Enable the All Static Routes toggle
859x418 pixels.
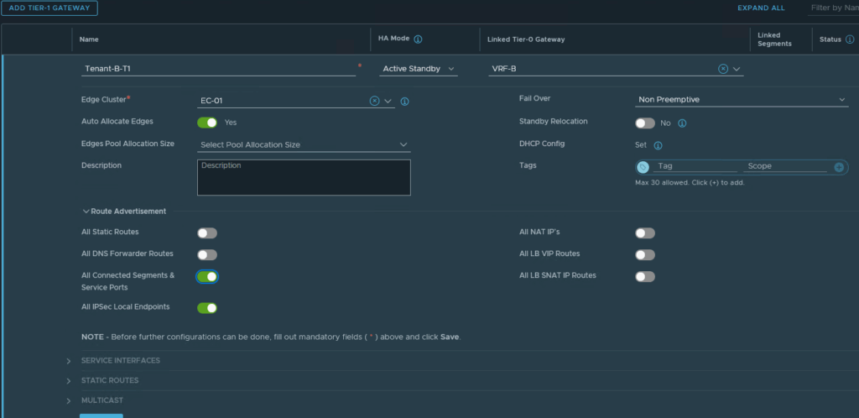coord(207,233)
